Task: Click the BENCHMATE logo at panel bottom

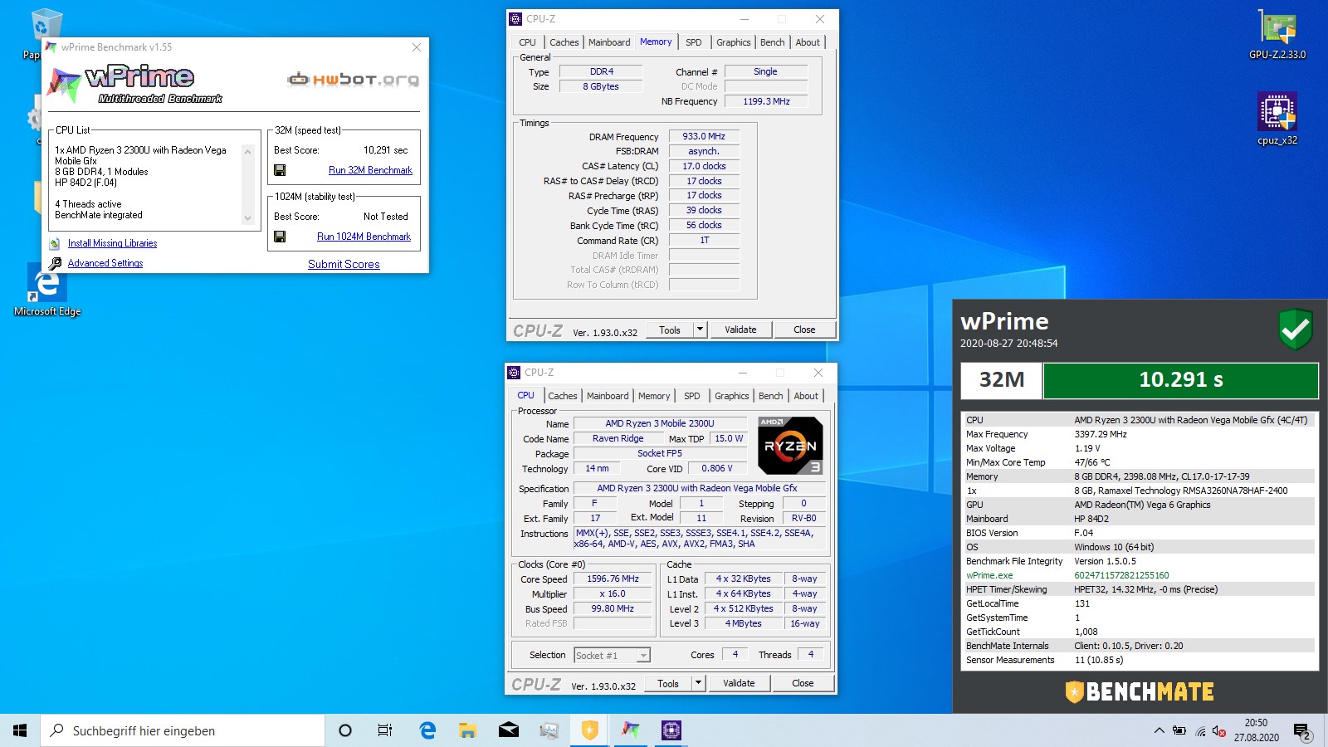Action: pos(1140,691)
